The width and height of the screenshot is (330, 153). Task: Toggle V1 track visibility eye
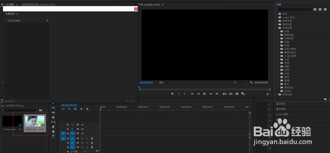click(82, 133)
